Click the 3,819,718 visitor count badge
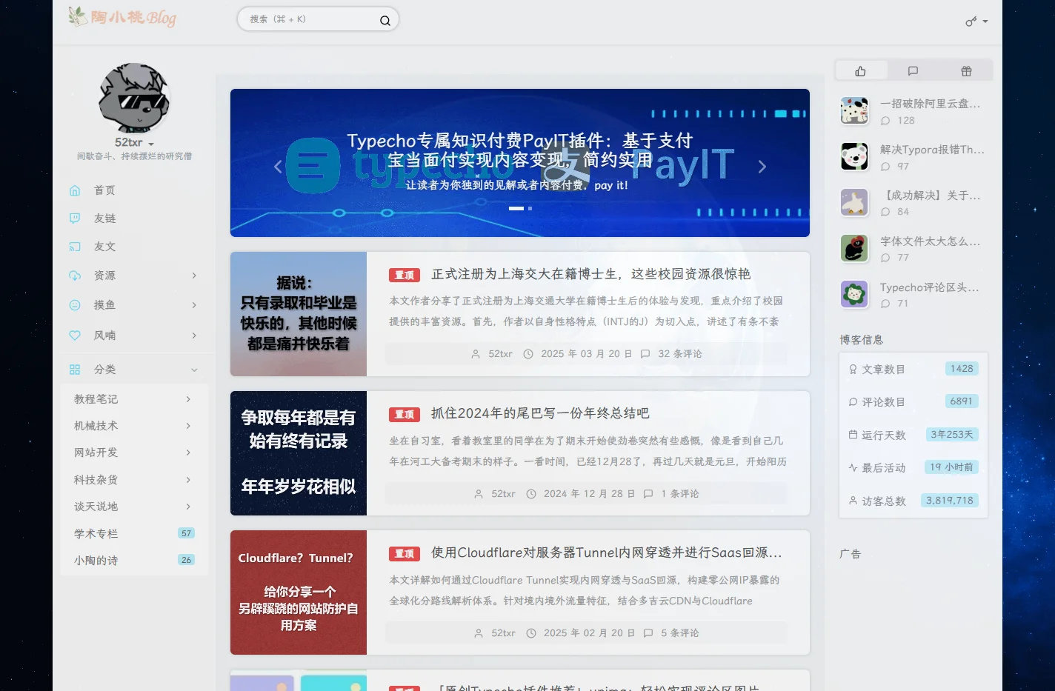 pyautogui.click(x=950, y=501)
